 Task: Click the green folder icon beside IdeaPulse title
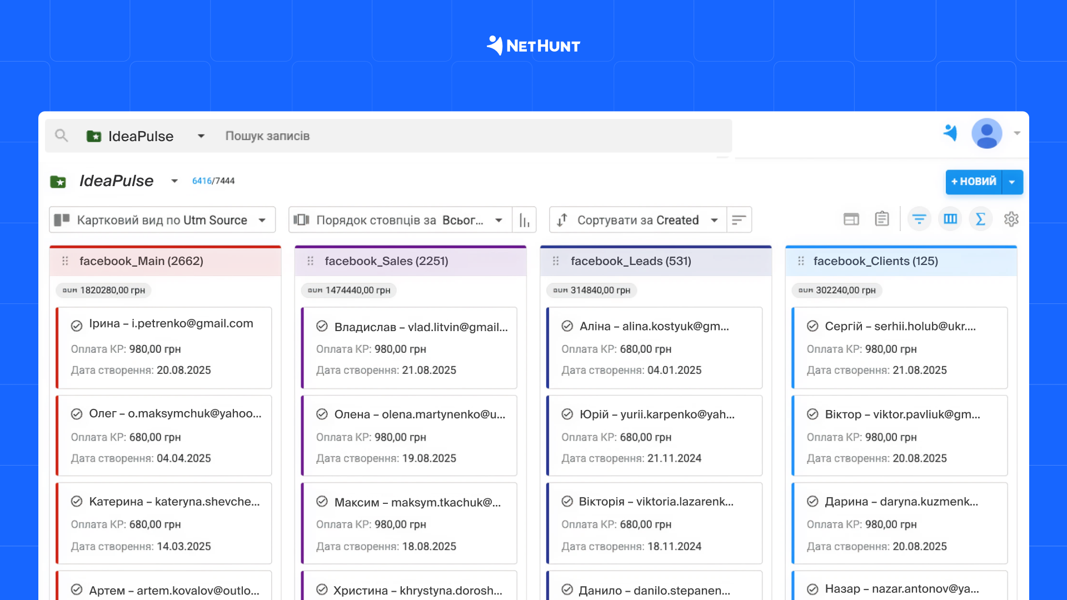click(58, 181)
